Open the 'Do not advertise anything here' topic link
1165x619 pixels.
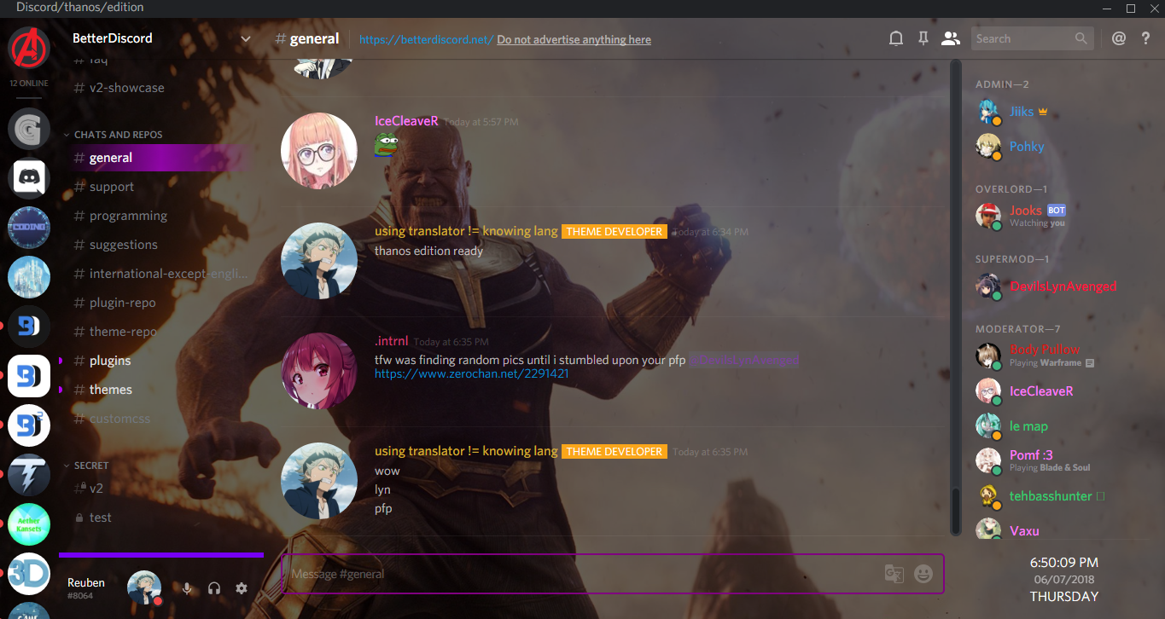(574, 39)
